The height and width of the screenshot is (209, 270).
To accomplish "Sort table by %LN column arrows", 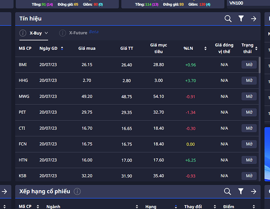I will 205,48.
